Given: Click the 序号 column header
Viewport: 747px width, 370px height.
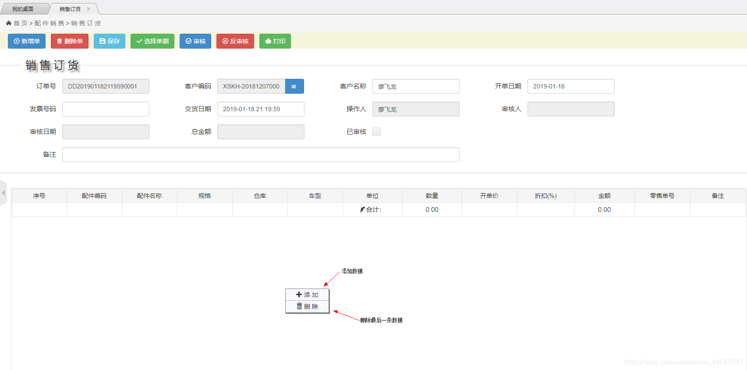Looking at the screenshot, I should point(39,196).
